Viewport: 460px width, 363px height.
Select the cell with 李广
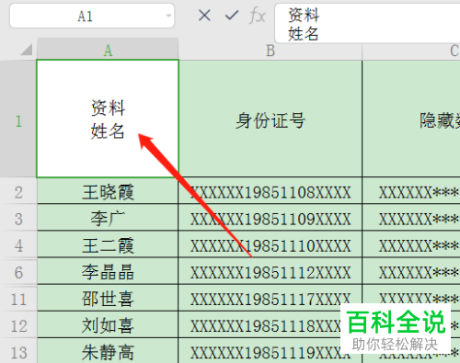pos(108,218)
